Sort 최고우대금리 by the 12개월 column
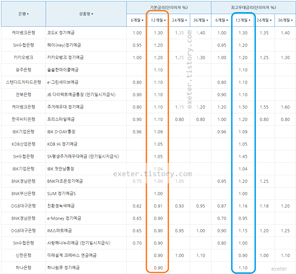296x274 pixels. click(x=243, y=20)
